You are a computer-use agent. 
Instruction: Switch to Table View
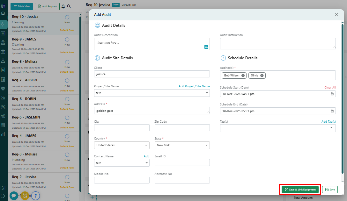pos(22,6)
